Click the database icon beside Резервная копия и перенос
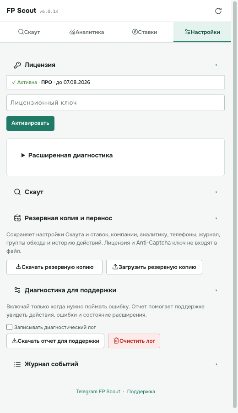The height and width of the screenshot is (413, 238). 17,218
